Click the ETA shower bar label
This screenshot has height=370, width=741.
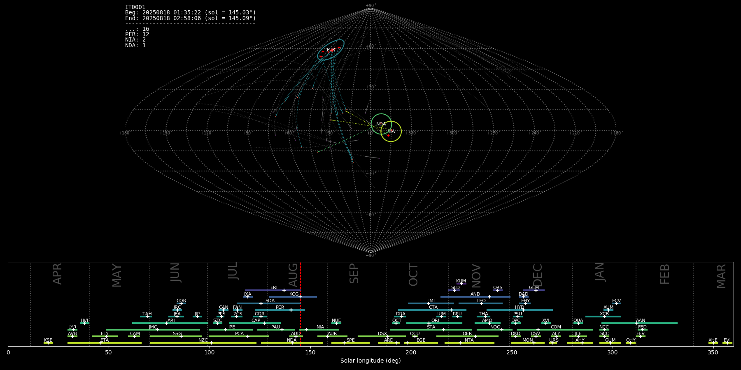coord(105,340)
